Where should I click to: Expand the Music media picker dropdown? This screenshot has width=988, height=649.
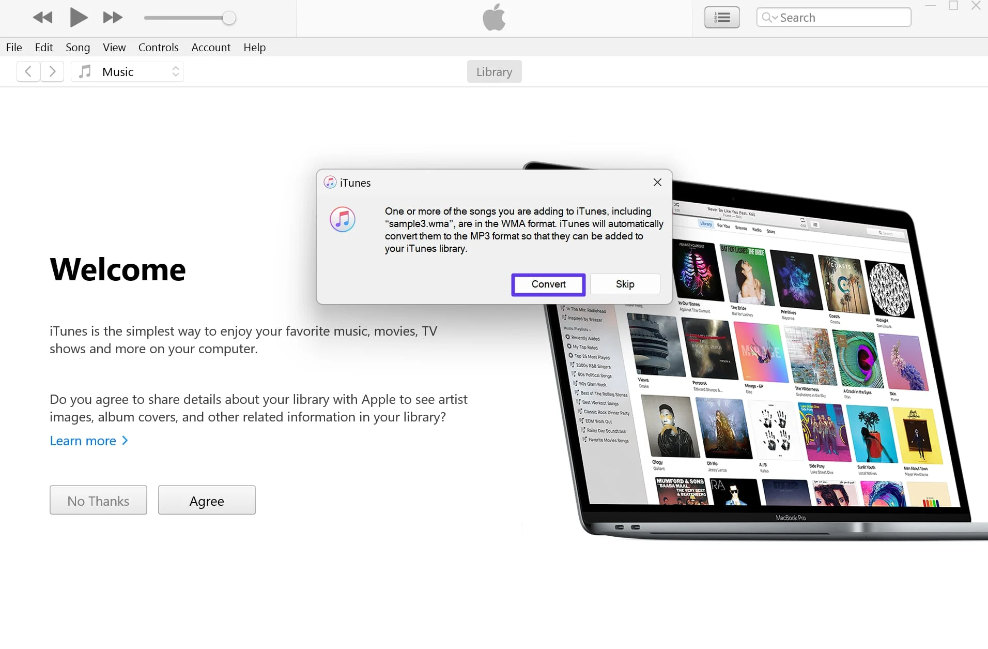(x=128, y=71)
